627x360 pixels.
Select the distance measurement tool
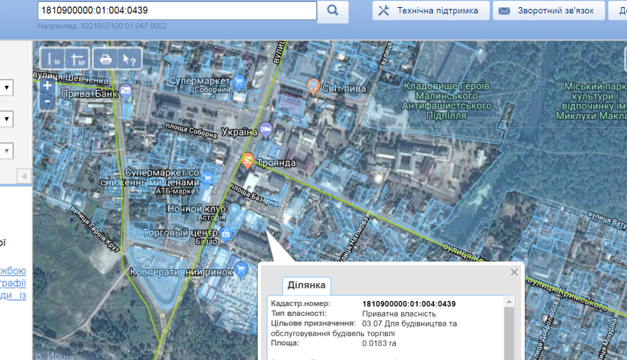coord(52,59)
